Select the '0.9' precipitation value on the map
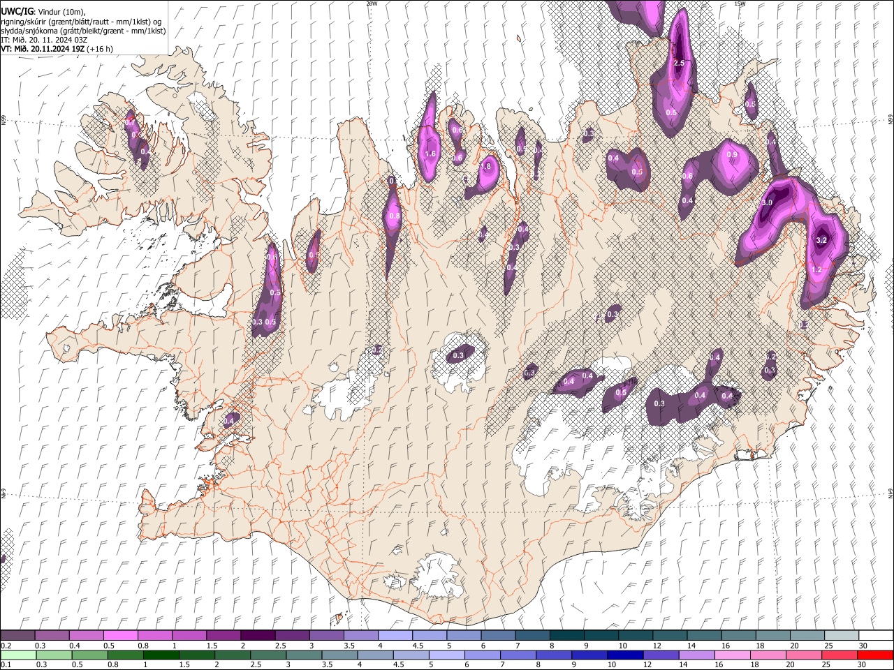The height and width of the screenshot is (670, 894). 732,154
